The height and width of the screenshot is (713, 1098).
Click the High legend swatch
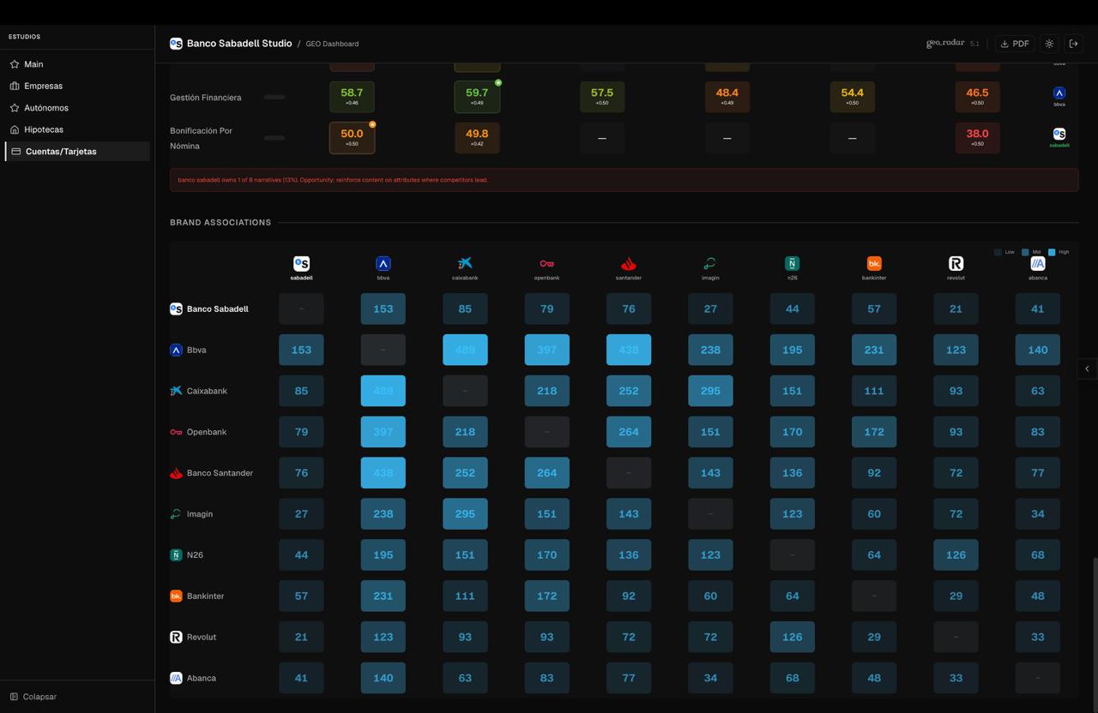pyautogui.click(x=1052, y=252)
